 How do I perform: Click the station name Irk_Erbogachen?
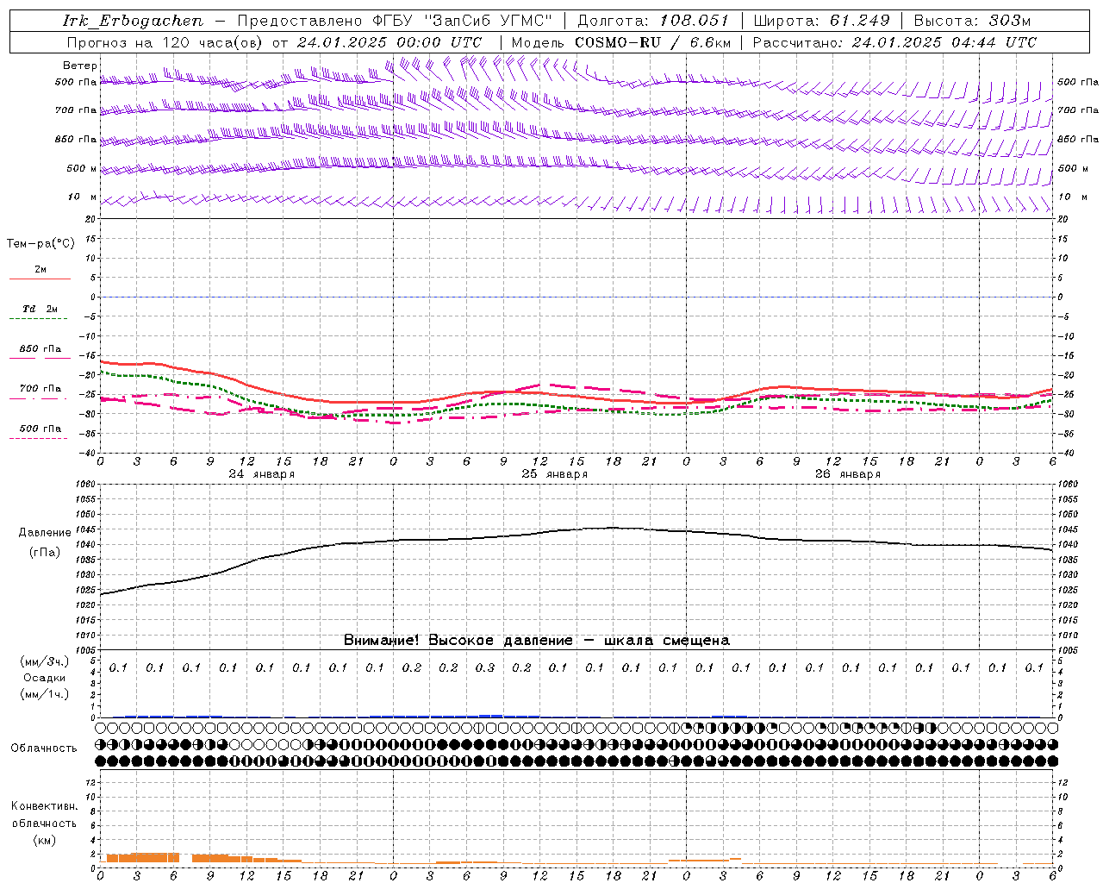133,22
